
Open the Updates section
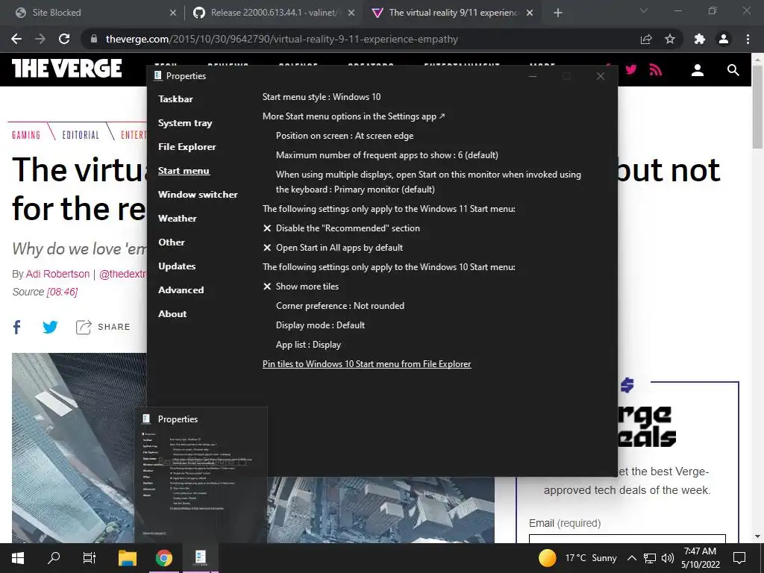177,266
